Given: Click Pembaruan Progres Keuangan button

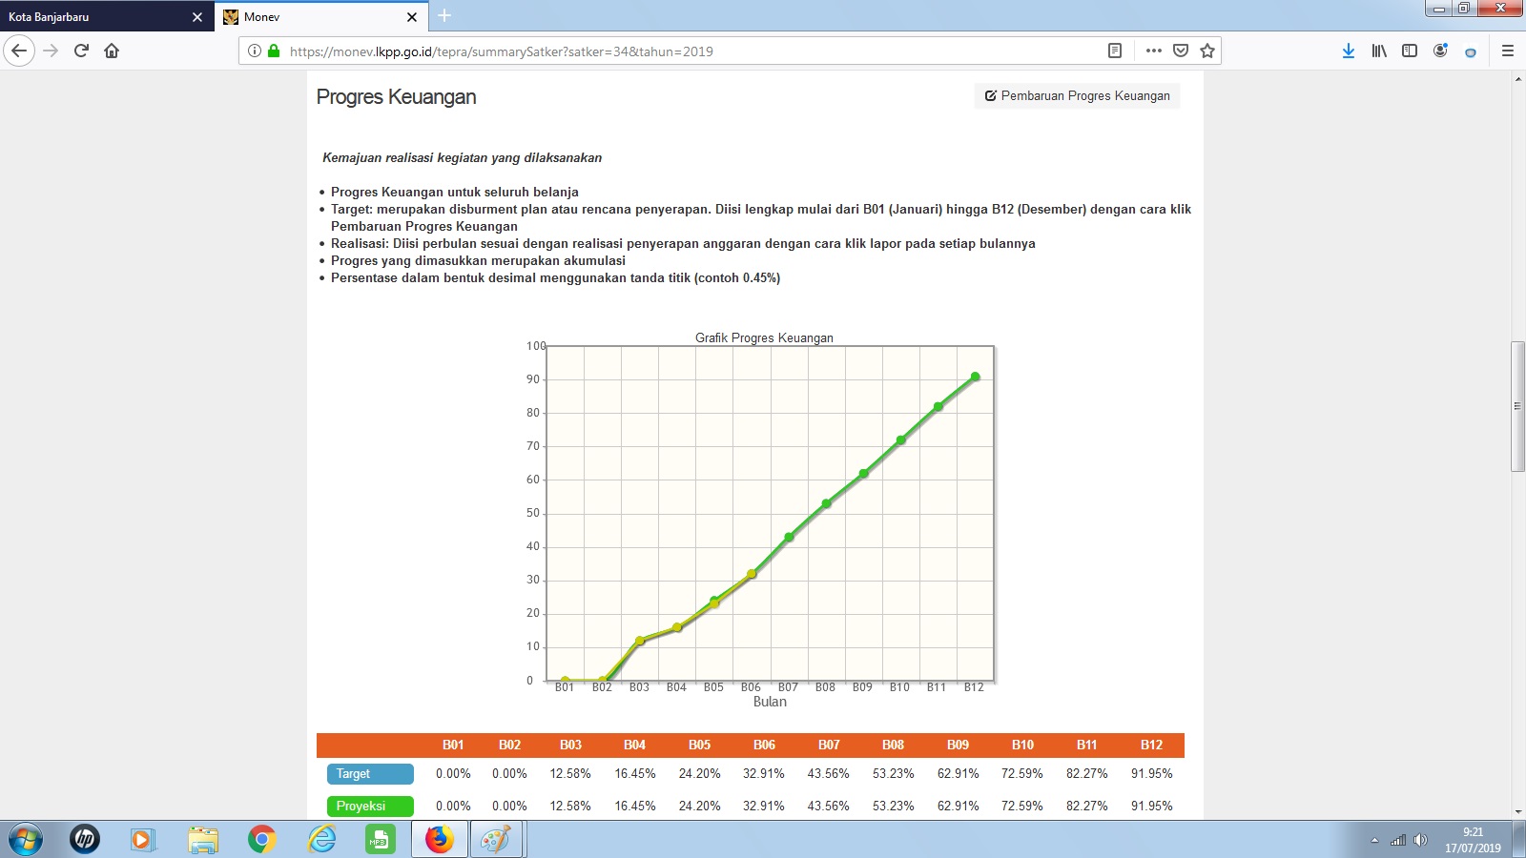Looking at the screenshot, I should coord(1077,96).
